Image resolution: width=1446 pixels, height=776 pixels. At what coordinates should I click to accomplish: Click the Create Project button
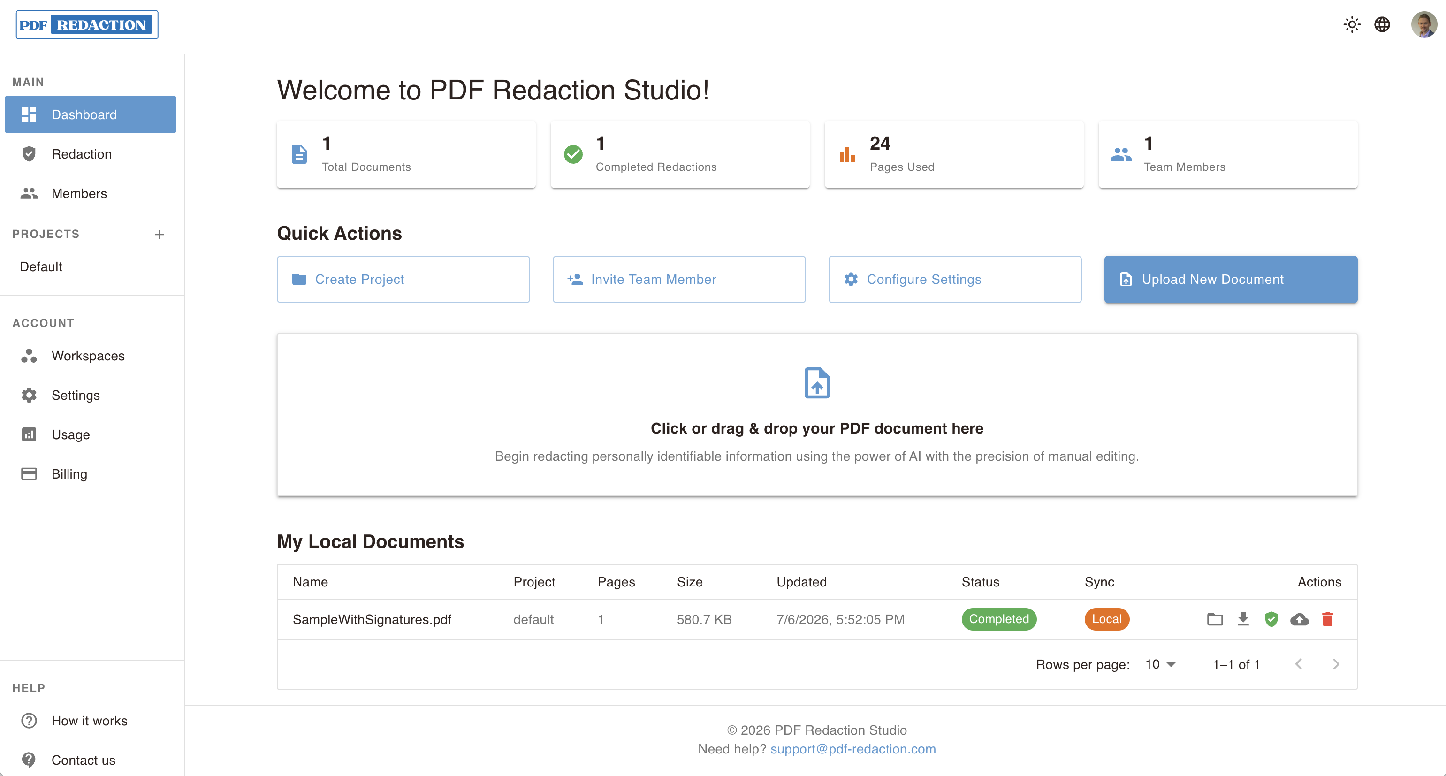pyautogui.click(x=403, y=280)
